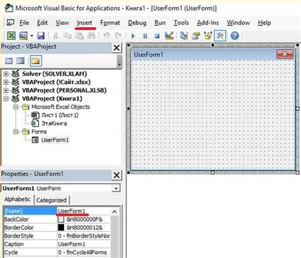Click View Code icon in Project panel
The height and width of the screenshot is (258, 301).
tap(9, 61)
